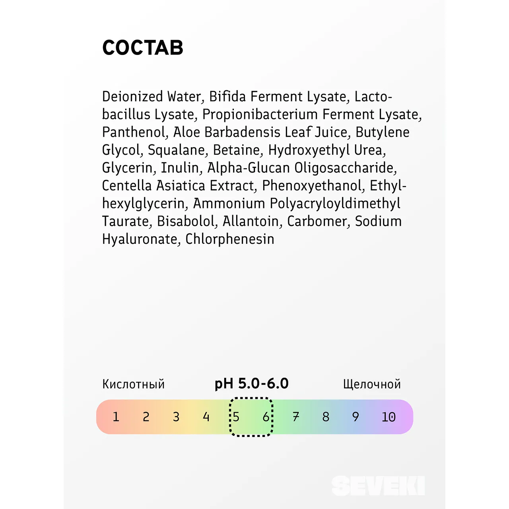Click the Щелочной label
The width and height of the screenshot is (509, 509).
pos(372,384)
